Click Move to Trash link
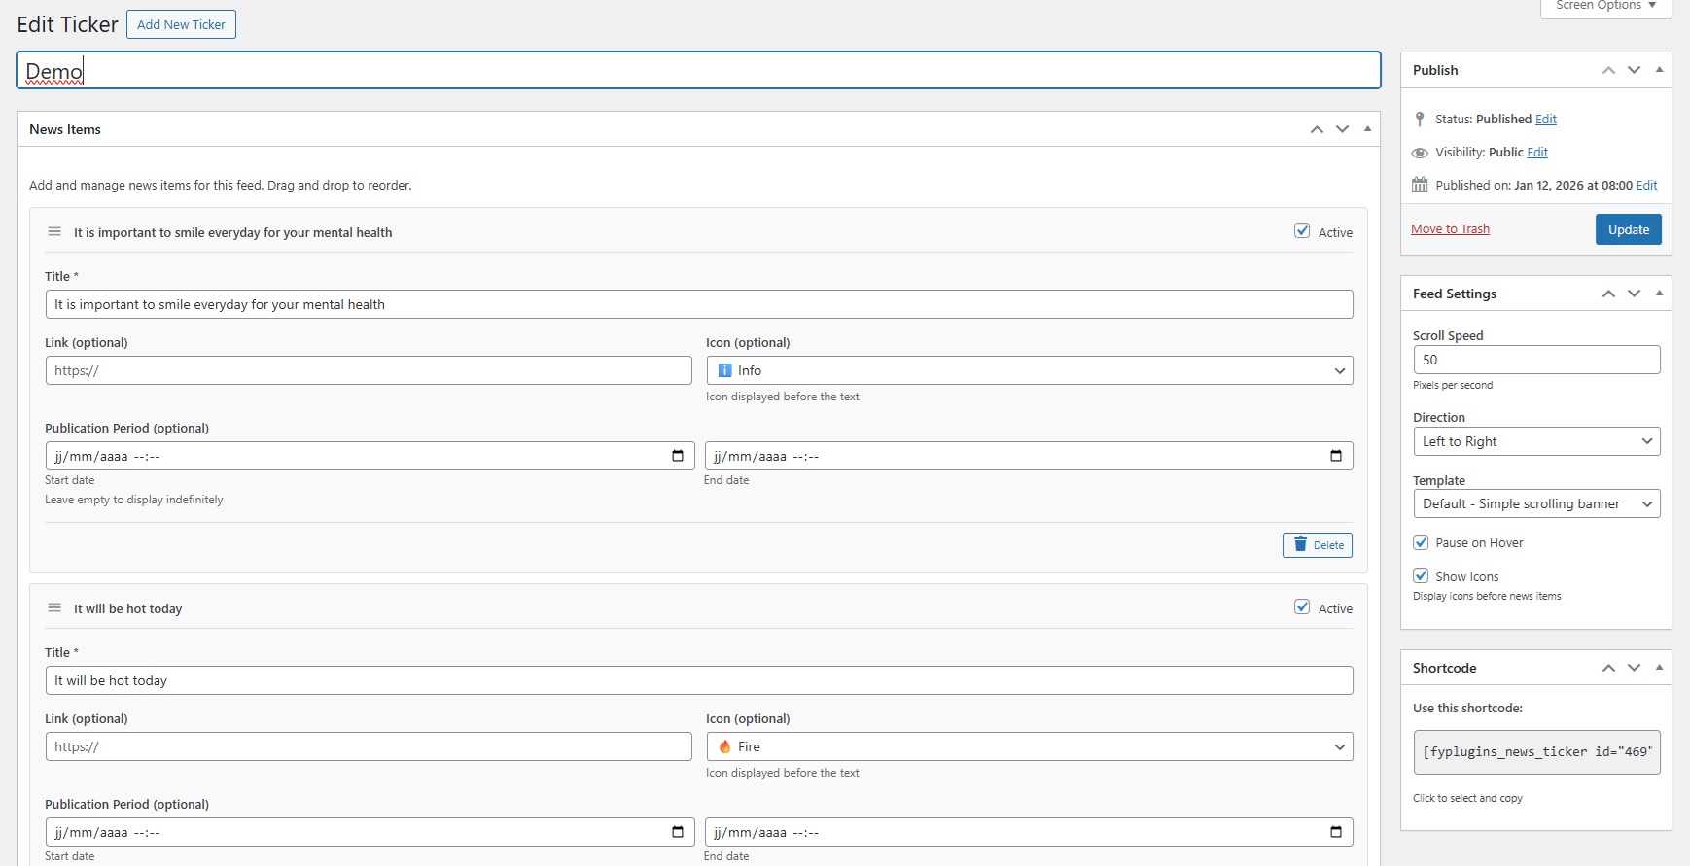 (x=1450, y=229)
